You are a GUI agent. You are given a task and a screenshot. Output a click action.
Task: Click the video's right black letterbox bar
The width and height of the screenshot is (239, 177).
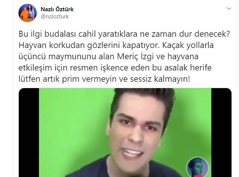click(x=221, y=132)
